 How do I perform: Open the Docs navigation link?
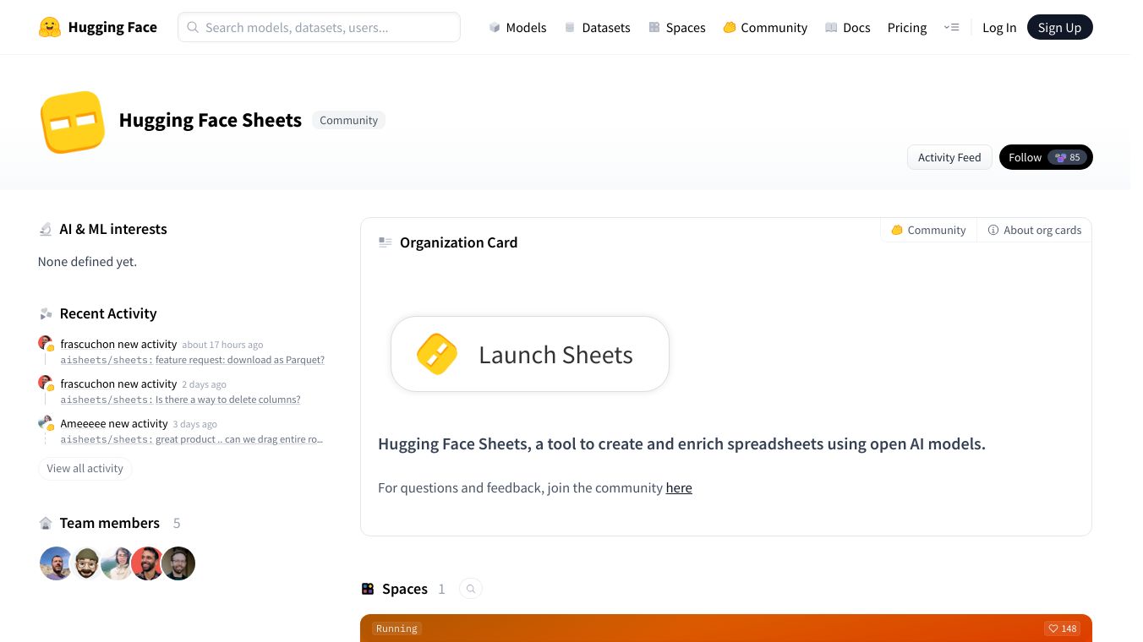[x=847, y=27]
